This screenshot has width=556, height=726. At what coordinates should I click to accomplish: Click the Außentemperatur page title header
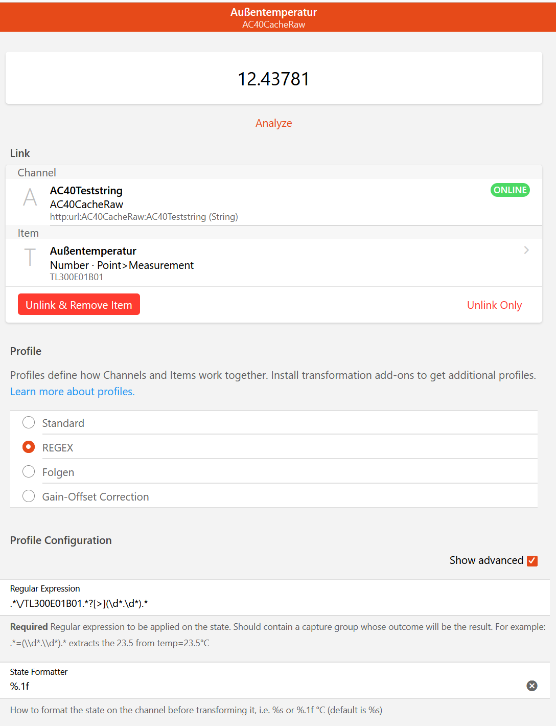coord(274,12)
